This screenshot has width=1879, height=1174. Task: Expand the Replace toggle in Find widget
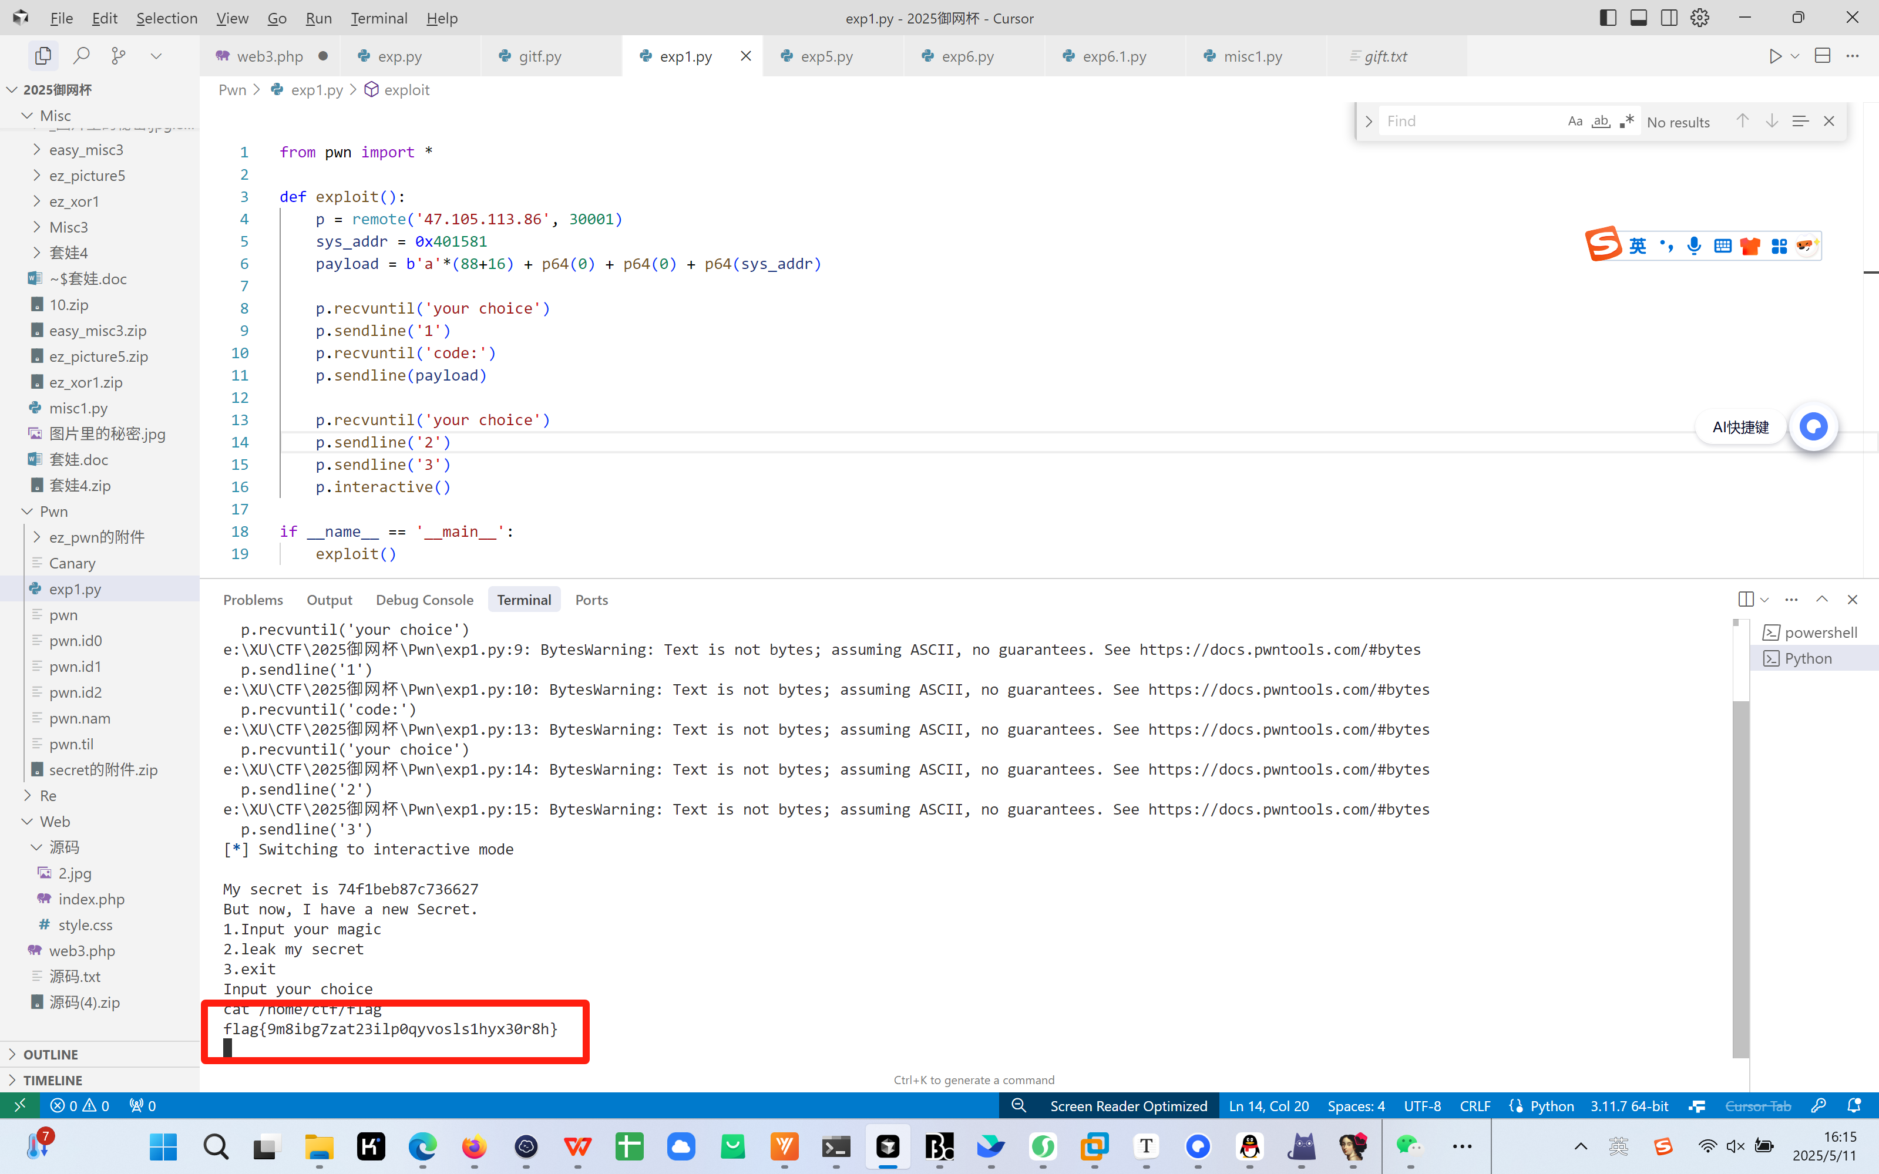(1369, 121)
